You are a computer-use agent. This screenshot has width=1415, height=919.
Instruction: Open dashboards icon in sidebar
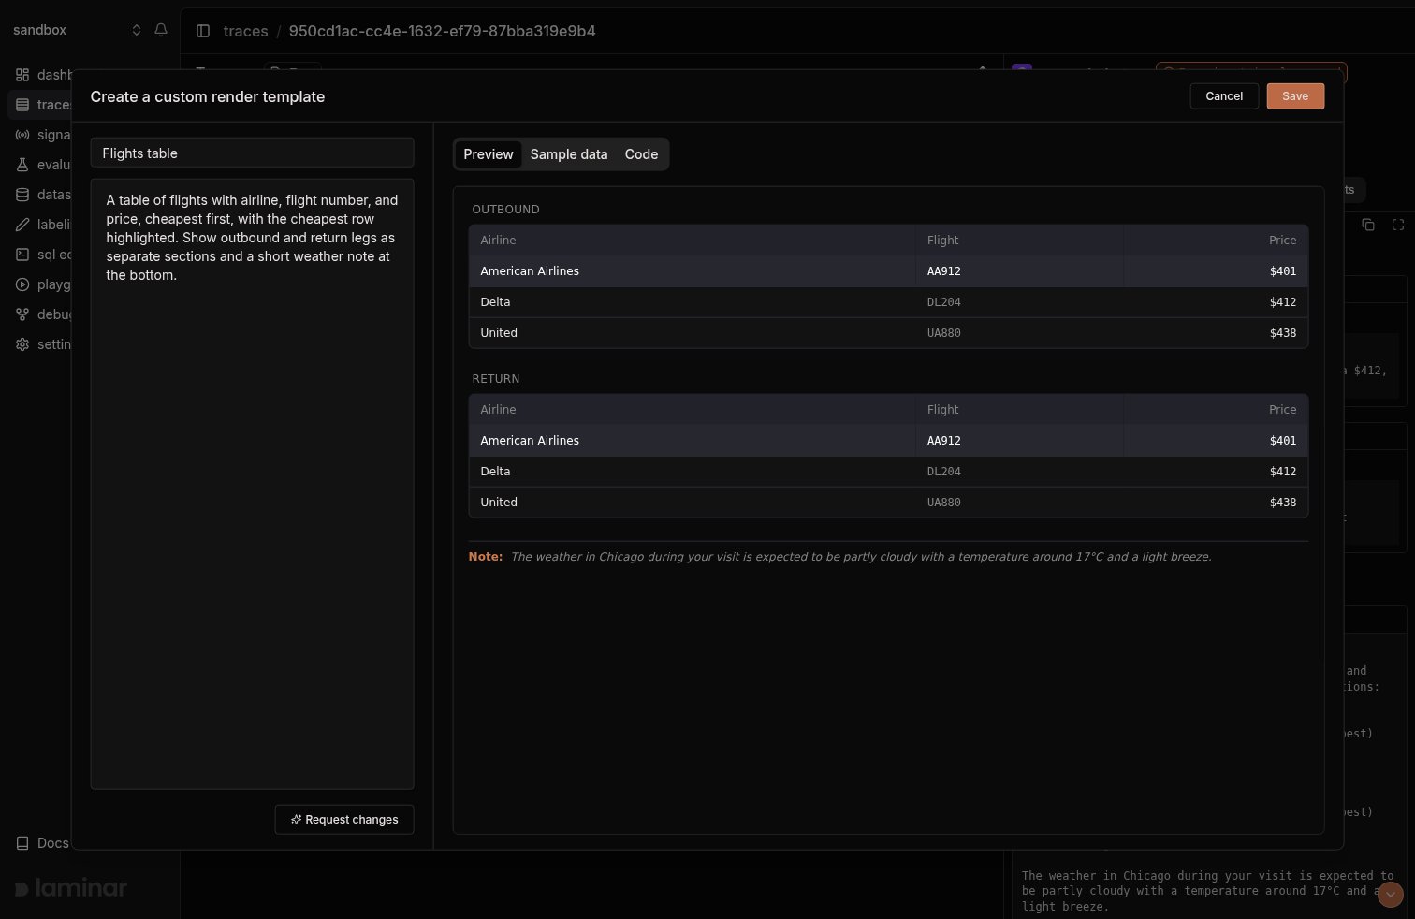coord(22,75)
